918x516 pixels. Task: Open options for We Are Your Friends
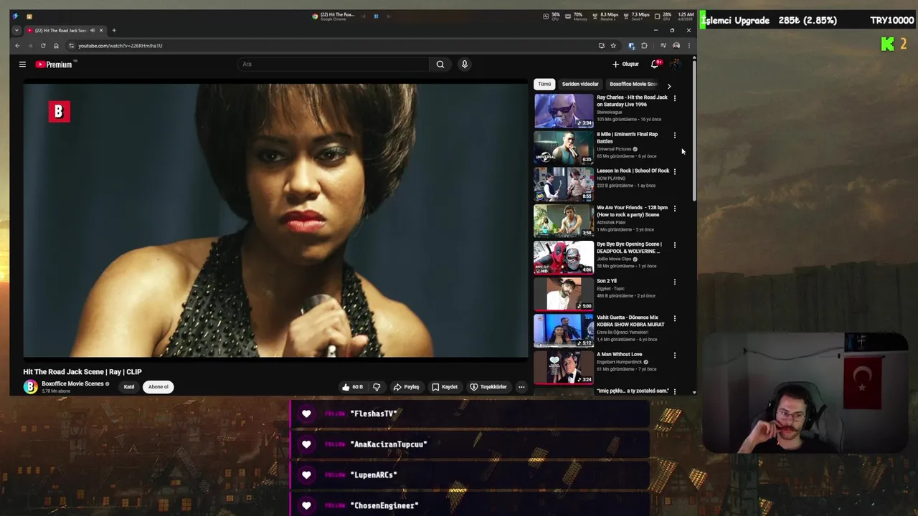674,208
